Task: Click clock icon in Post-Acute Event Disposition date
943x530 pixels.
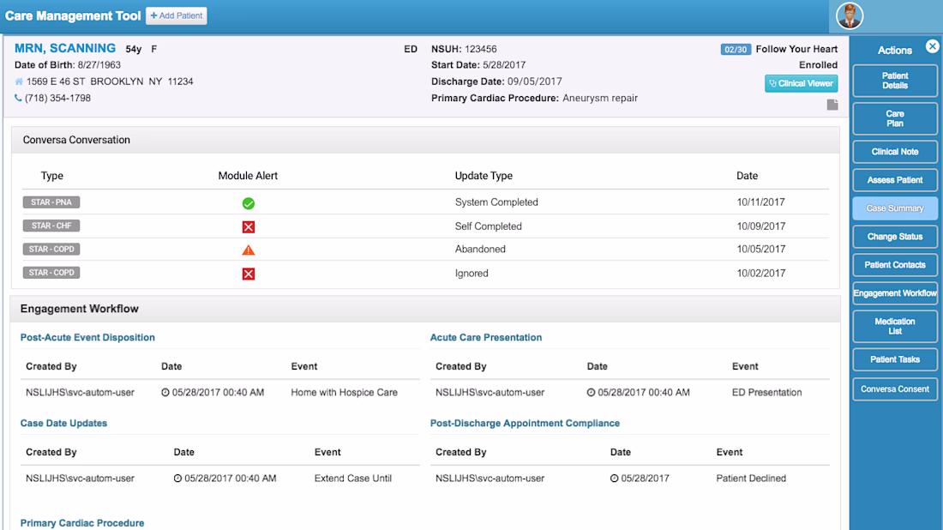Action: pyautogui.click(x=165, y=392)
